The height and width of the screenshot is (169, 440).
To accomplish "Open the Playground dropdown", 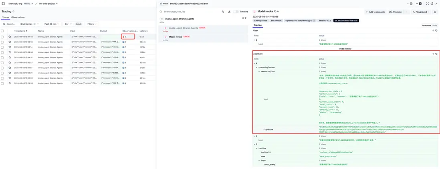I will tap(421, 12).
